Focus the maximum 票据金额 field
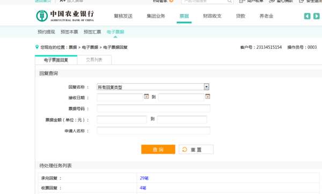Image resolution: width=322 pixels, height=194 pixels. [182, 119]
